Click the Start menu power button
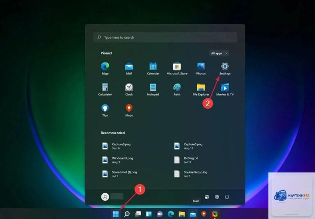This screenshot has height=219, width=315. click(227, 197)
